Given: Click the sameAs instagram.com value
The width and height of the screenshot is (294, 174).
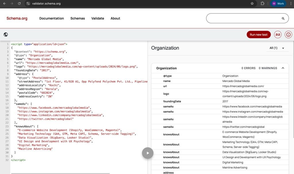Looking at the screenshot, I should (x=253, y=111).
